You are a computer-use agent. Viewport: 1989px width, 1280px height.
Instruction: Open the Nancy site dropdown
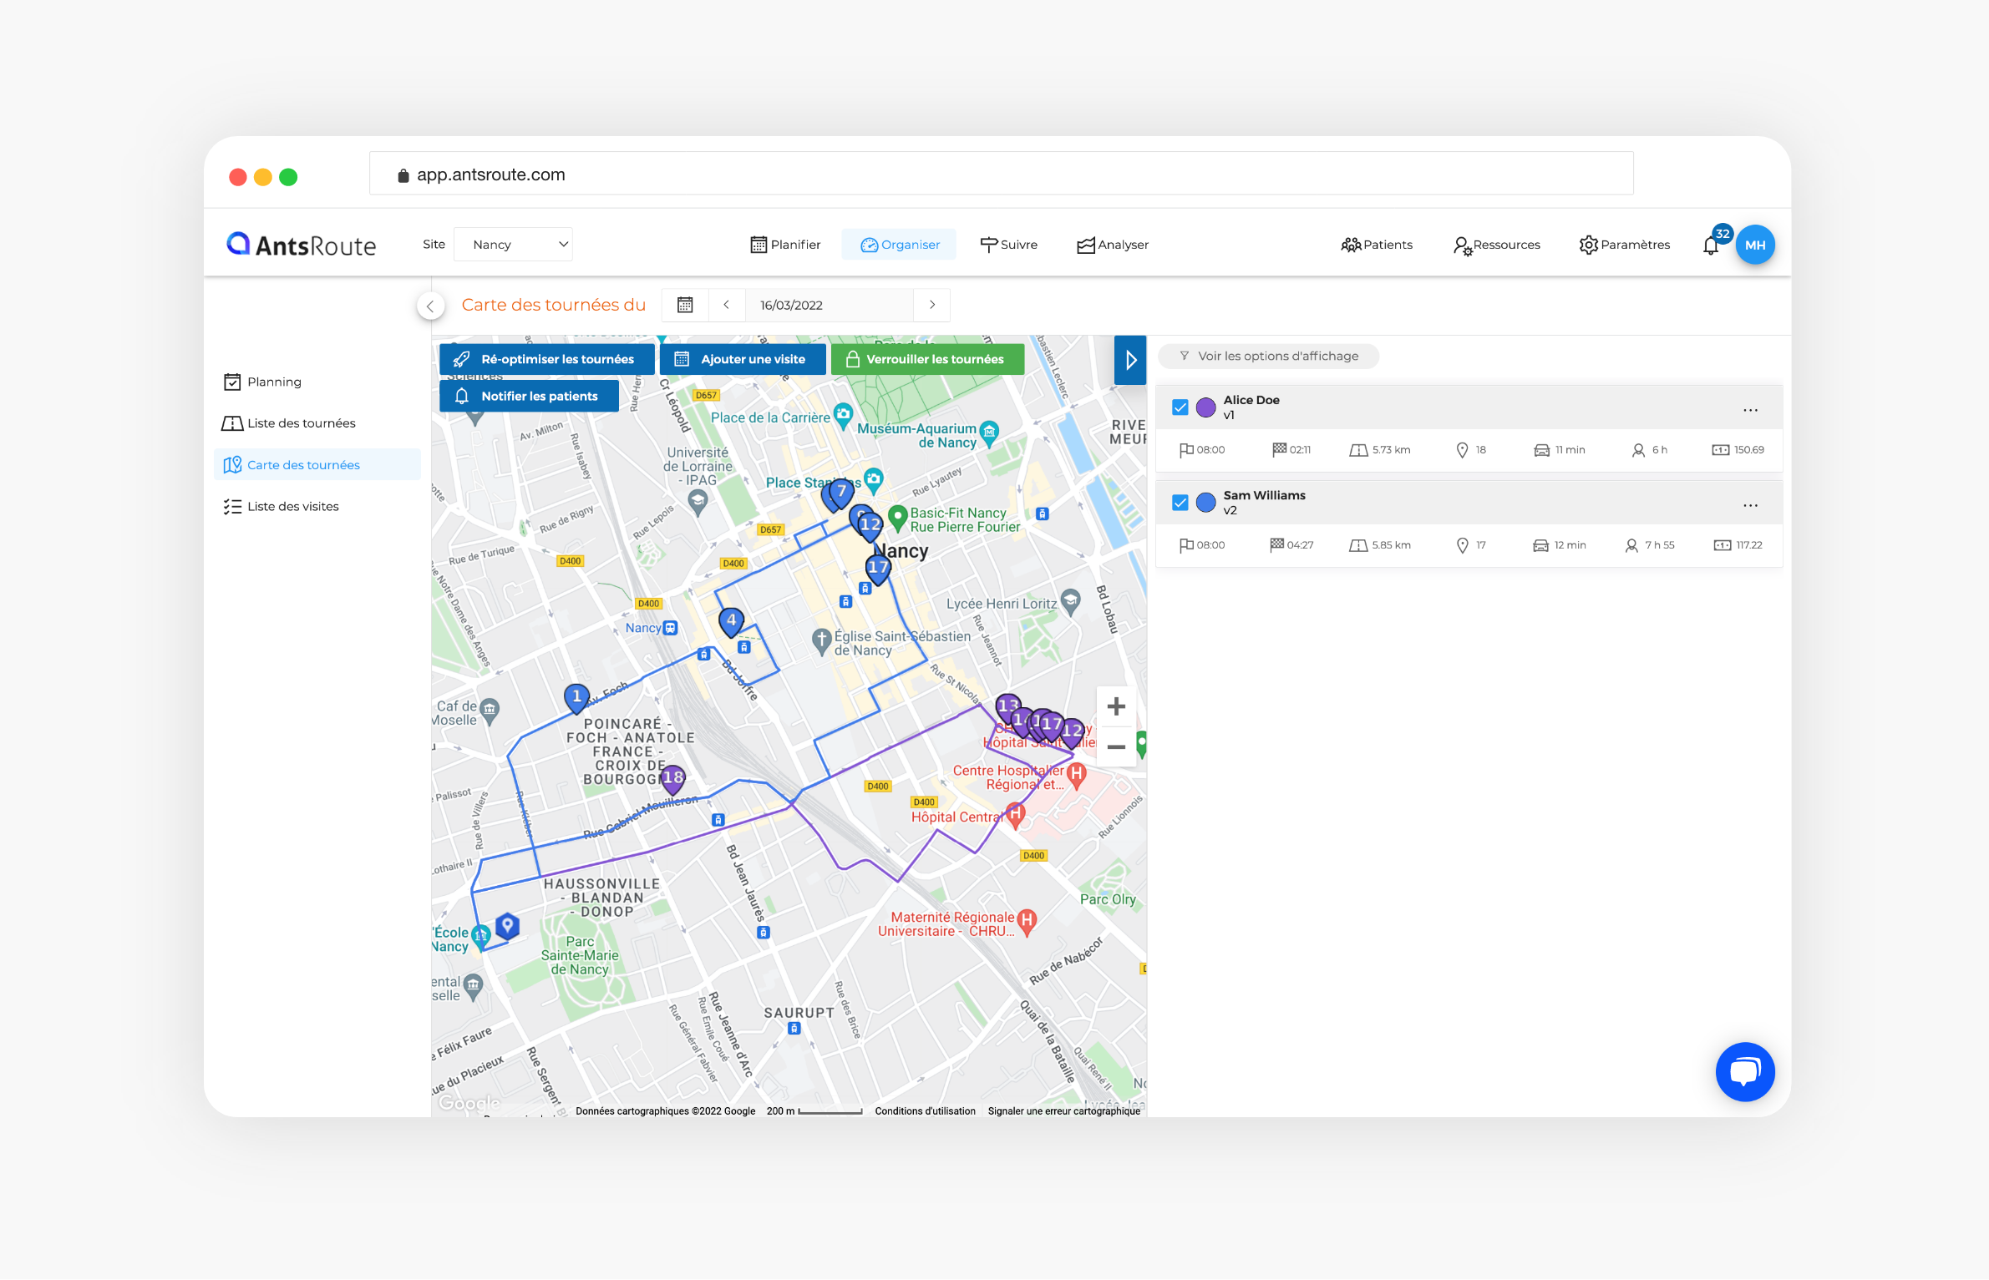click(513, 245)
